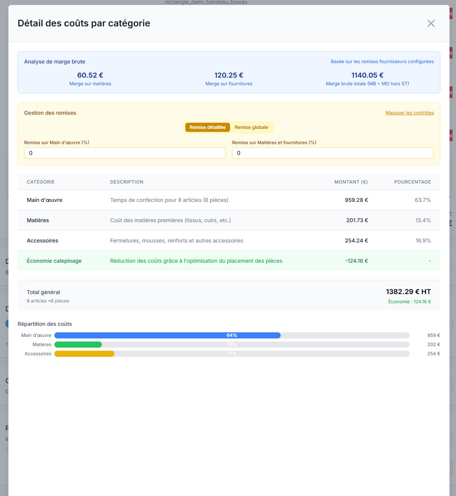Screen dimensions: 456x496
Task: Click the Accessoires category row
Action: pos(229,241)
